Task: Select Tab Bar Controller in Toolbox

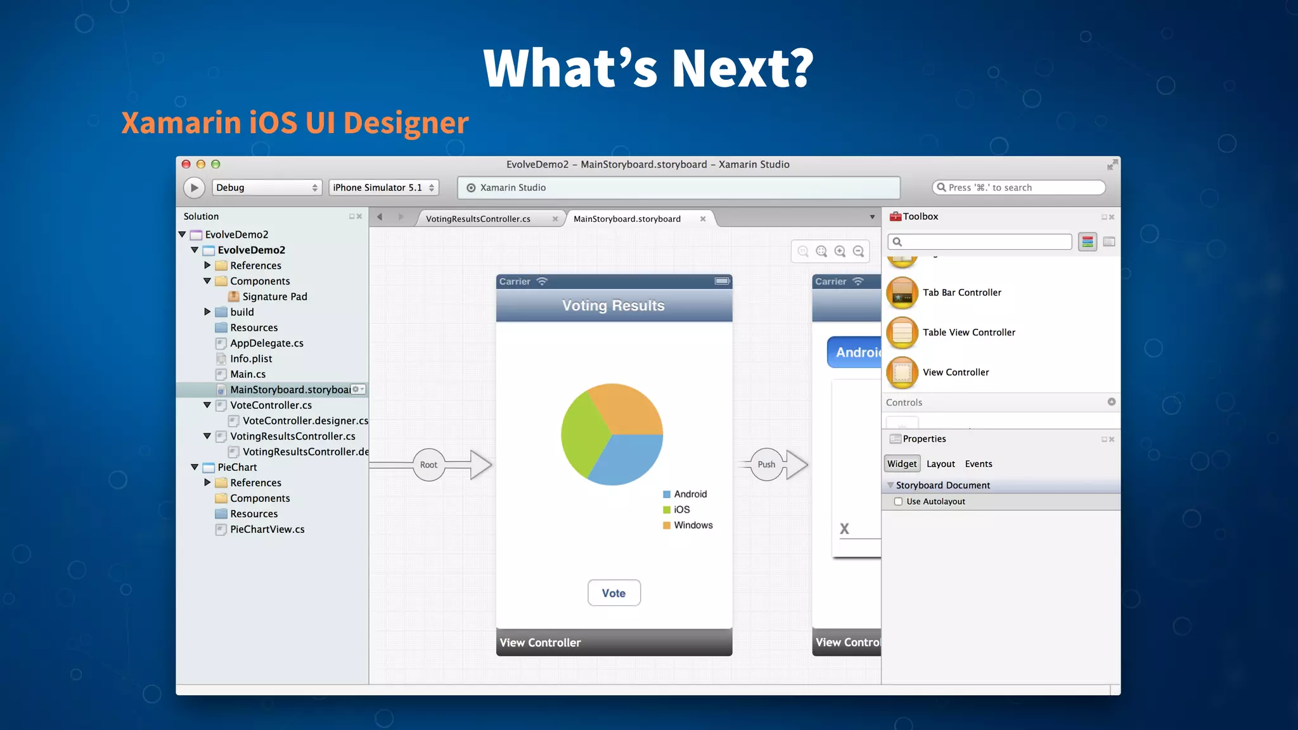Action: [x=962, y=292]
